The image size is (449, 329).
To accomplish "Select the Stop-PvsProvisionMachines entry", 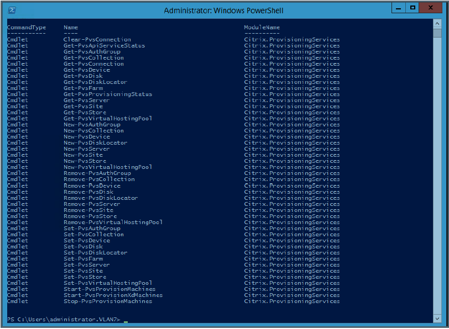I will click(108, 301).
